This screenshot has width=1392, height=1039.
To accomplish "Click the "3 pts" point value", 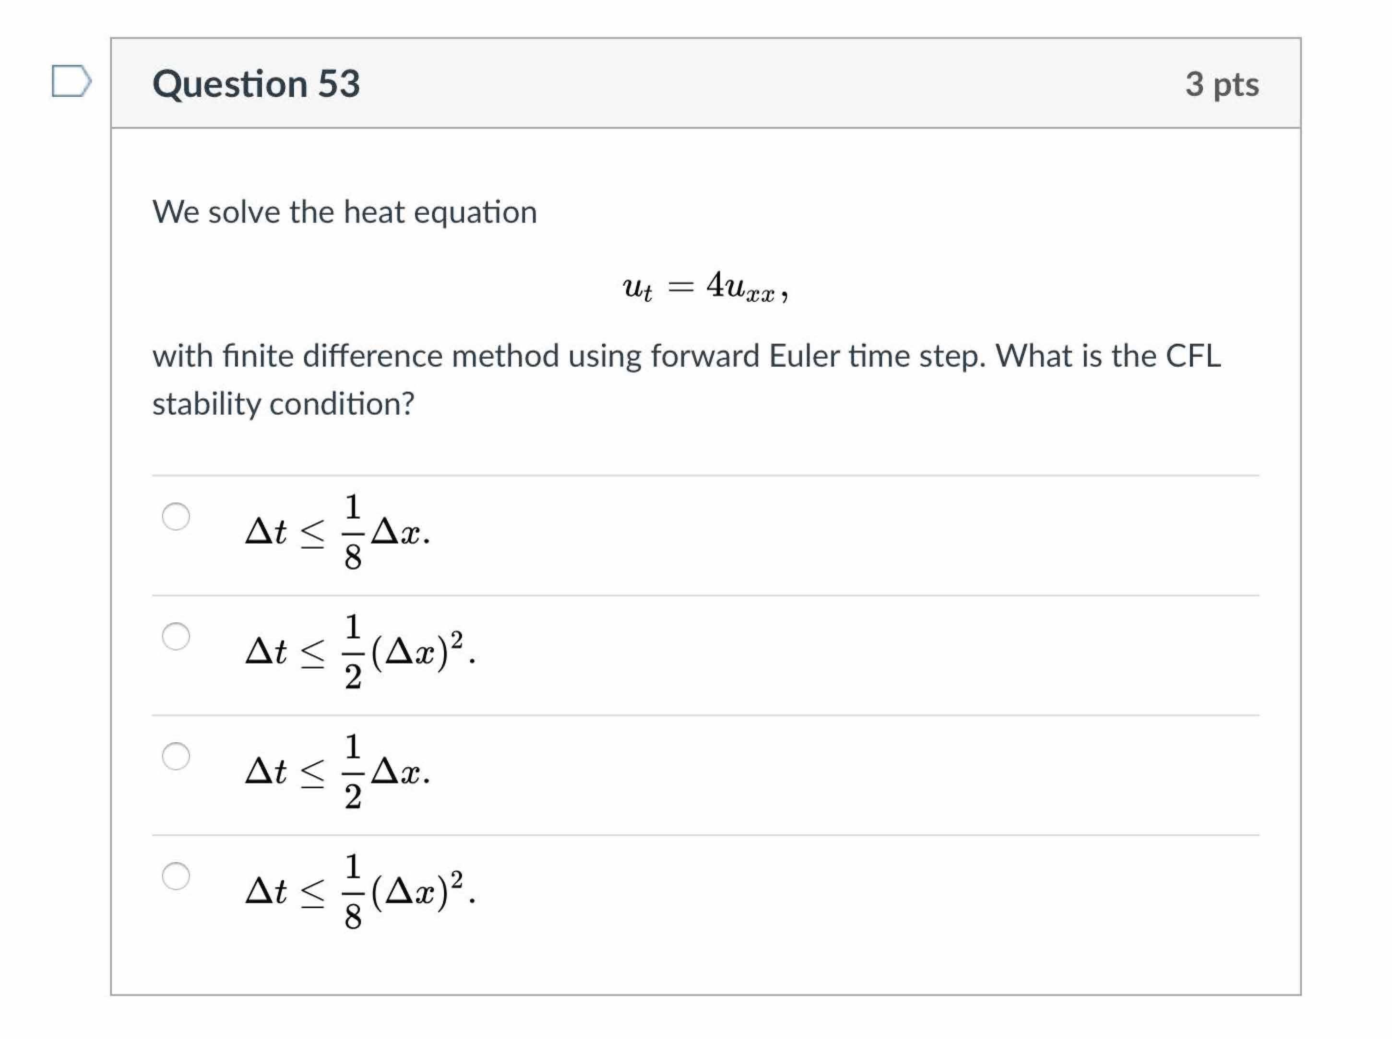I will pyautogui.click(x=1222, y=84).
